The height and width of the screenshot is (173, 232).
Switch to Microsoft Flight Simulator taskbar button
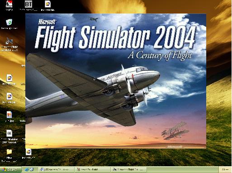(x=129, y=170)
